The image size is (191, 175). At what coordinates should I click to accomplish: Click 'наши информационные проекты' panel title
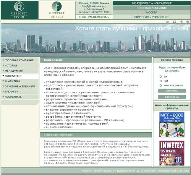click(x=172, y=107)
